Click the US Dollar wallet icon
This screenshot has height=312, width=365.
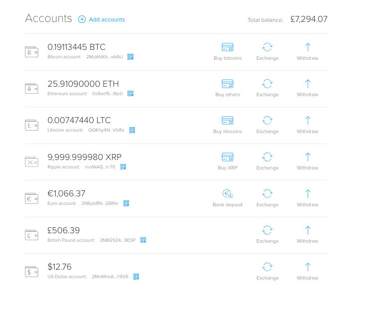(x=32, y=272)
